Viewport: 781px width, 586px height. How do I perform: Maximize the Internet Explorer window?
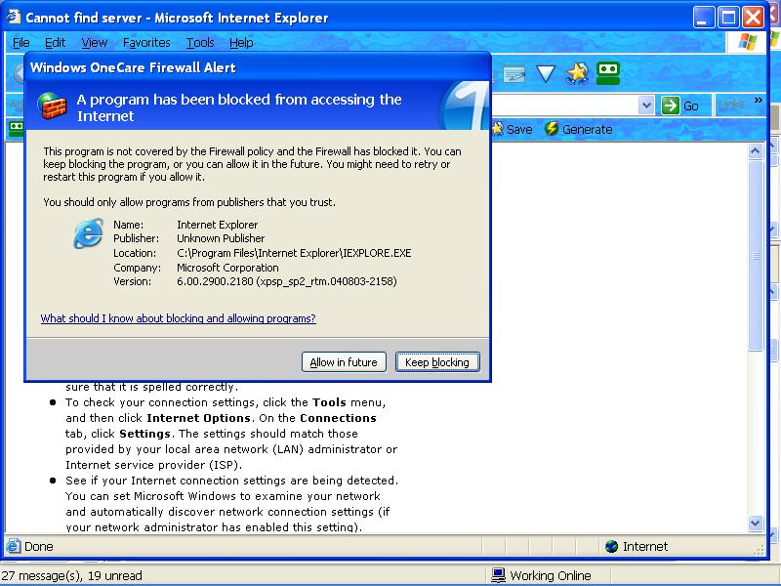pos(728,18)
